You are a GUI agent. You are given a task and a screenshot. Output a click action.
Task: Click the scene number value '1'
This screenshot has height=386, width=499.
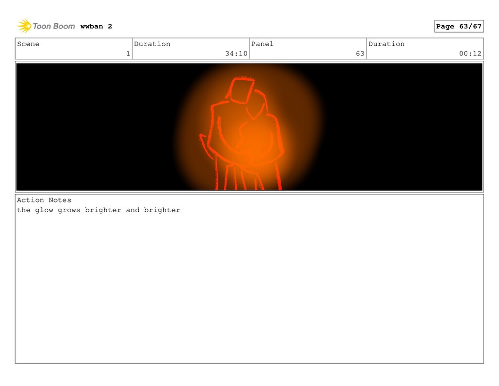pos(128,54)
